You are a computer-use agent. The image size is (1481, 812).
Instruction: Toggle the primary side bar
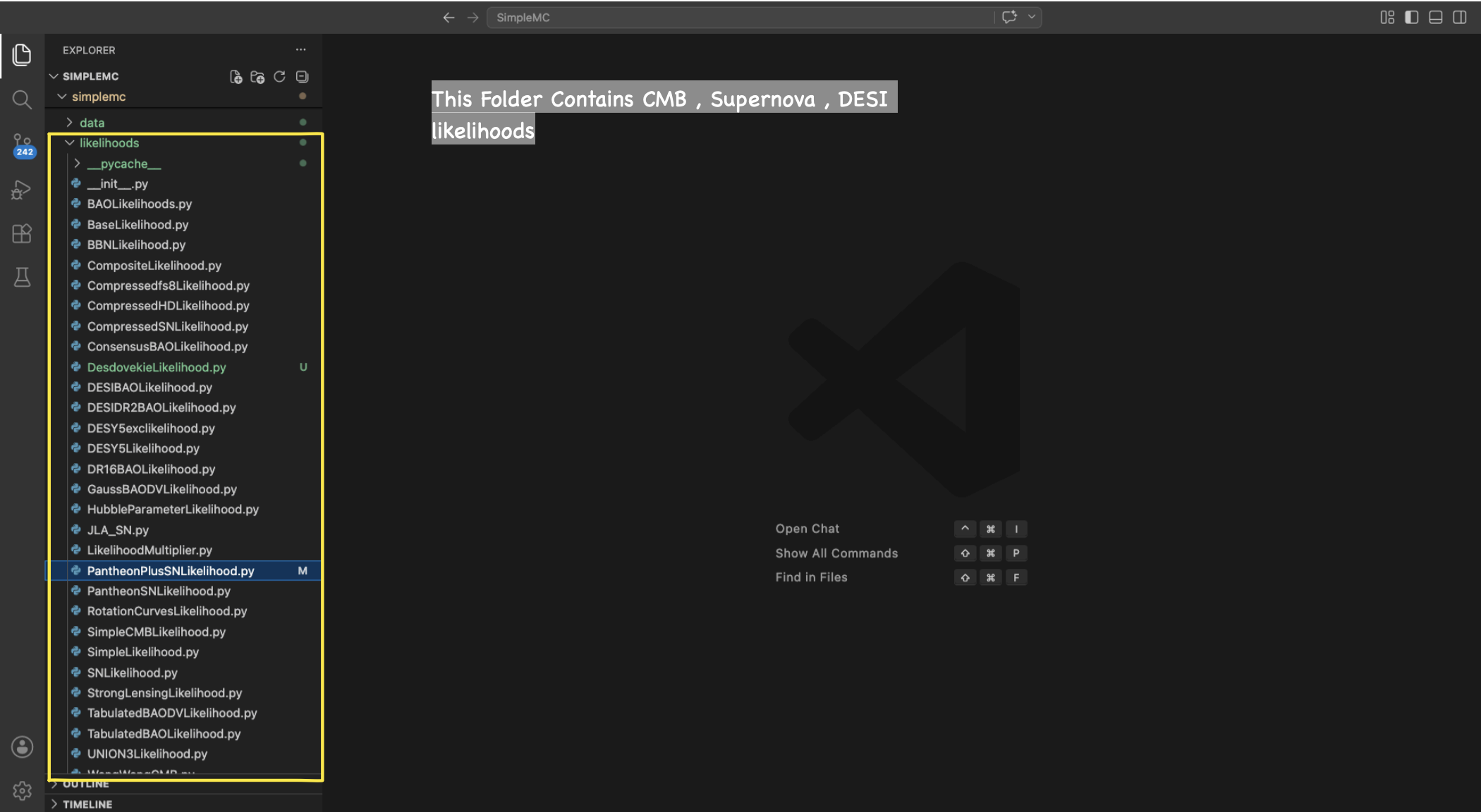coord(1411,18)
